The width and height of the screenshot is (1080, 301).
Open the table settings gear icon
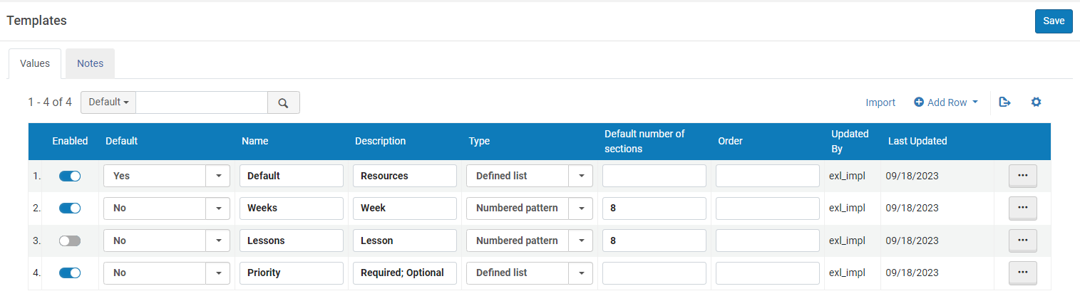point(1036,102)
